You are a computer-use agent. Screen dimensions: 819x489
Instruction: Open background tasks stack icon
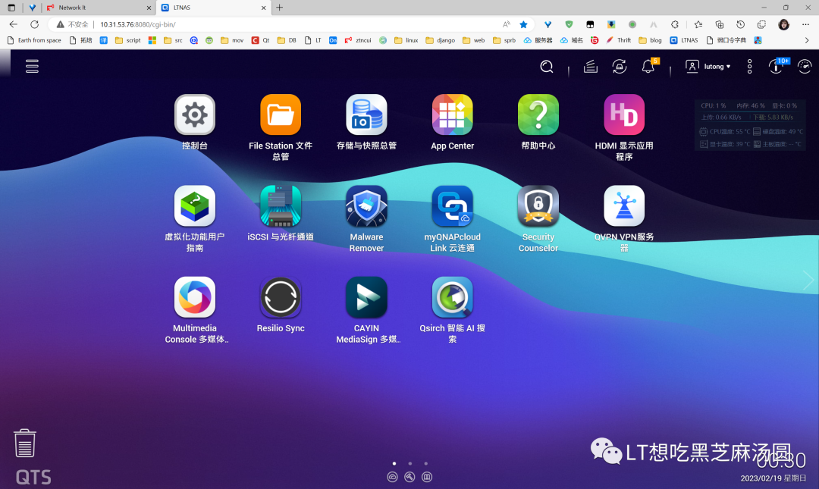pos(590,67)
